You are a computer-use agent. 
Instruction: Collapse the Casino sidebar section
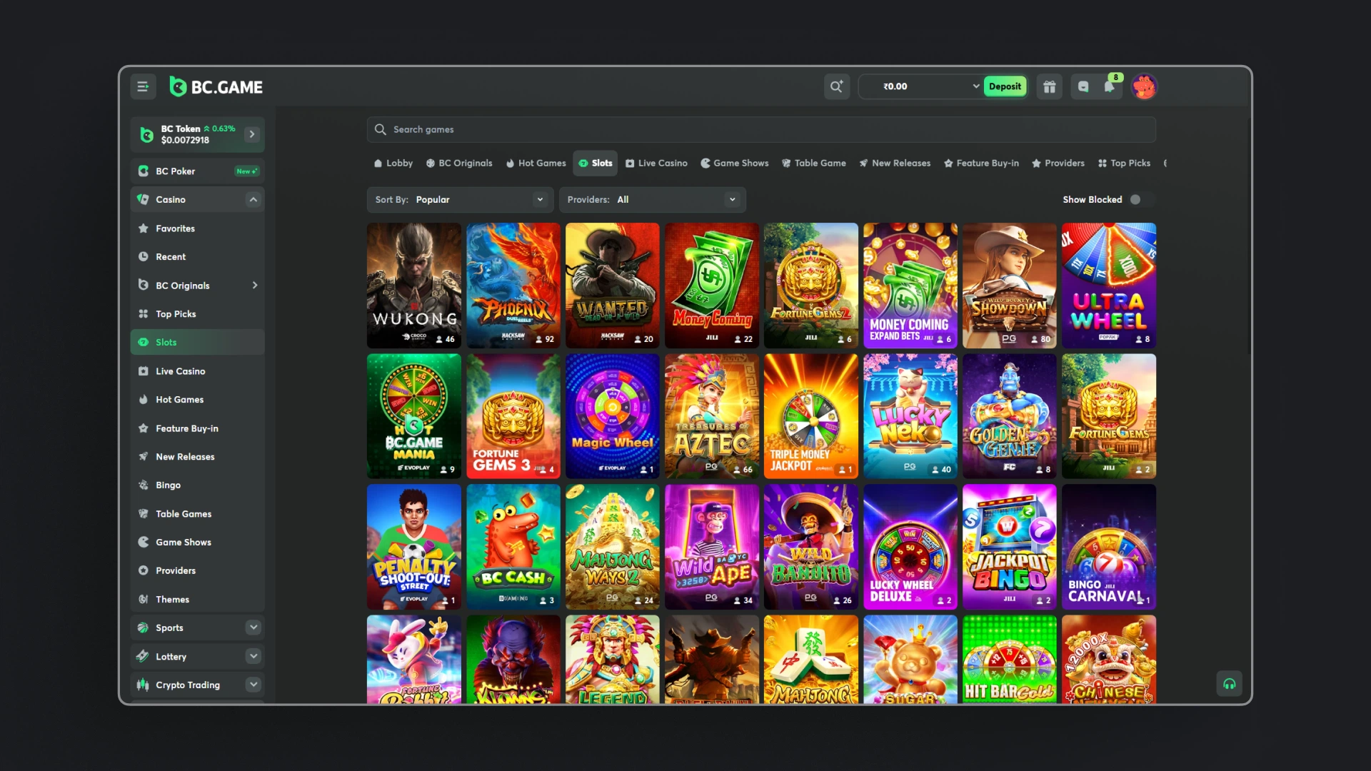[x=253, y=200]
